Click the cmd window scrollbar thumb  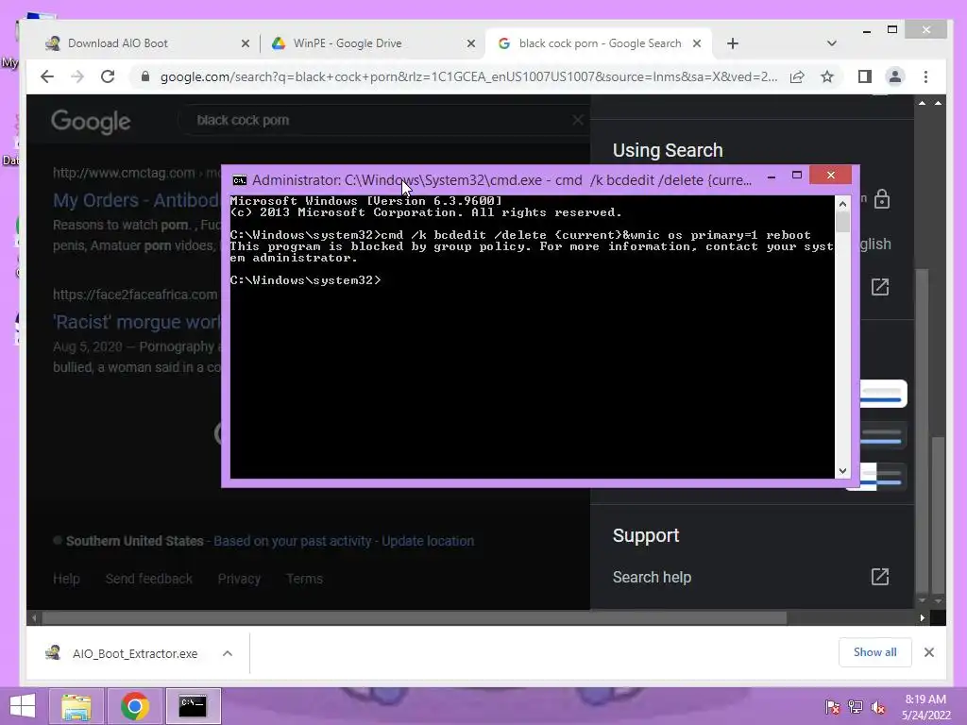click(842, 222)
